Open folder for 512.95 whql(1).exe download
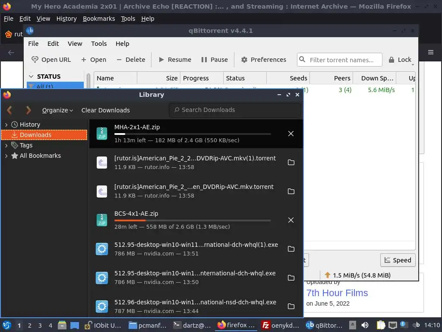Image resolution: width=442 pixels, height=332 pixels. tap(291, 249)
